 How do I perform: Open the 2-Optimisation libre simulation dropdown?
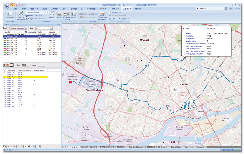pos(47,12)
